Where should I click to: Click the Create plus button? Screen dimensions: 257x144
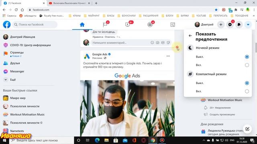tap(221, 25)
